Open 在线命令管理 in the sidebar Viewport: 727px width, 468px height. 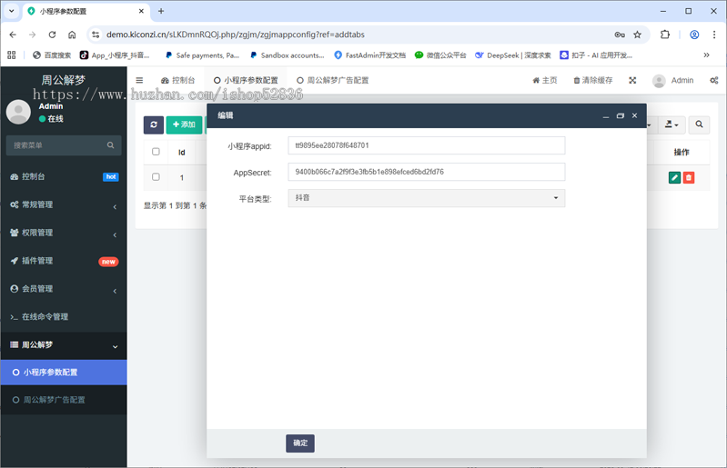pyautogui.click(x=64, y=317)
